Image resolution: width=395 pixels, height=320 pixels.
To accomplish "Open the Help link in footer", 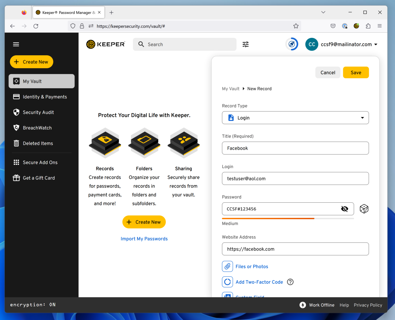I will [344, 305].
